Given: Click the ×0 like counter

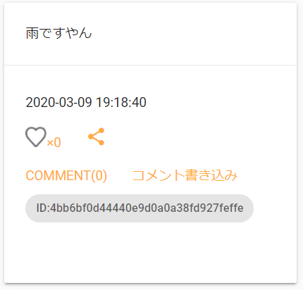Looking at the screenshot, I should tap(54, 142).
